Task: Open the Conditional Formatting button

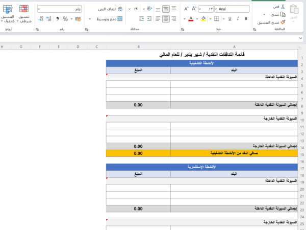Action: pos(24,14)
